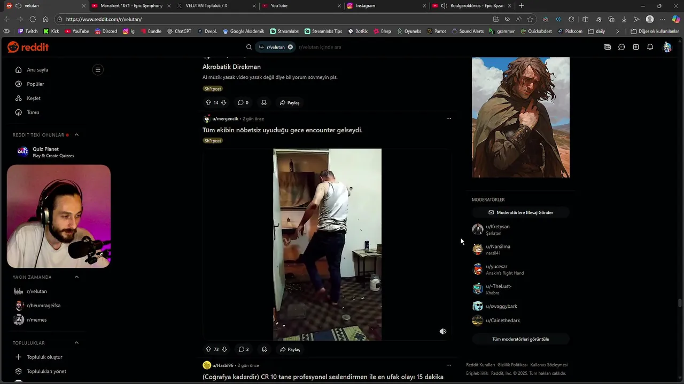Switch to the YouTube browser tab
The height and width of the screenshot is (384, 684).
click(x=301, y=5)
